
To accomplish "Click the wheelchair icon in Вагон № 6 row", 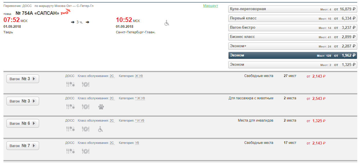I will [100, 129].
